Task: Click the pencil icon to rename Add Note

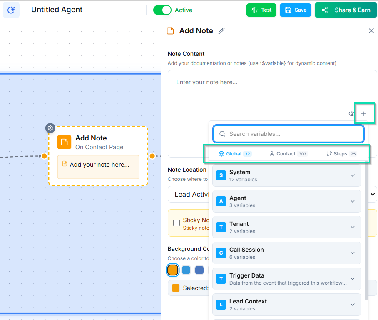Action: (x=221, y=31)
